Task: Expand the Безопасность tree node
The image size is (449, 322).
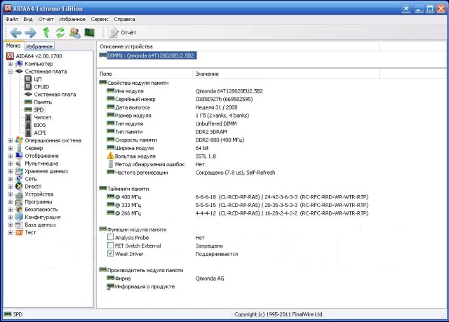Action: (11, 210)
